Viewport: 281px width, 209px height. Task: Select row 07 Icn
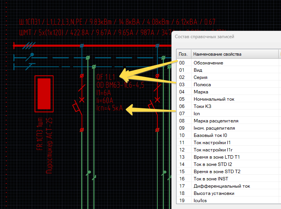229,114
